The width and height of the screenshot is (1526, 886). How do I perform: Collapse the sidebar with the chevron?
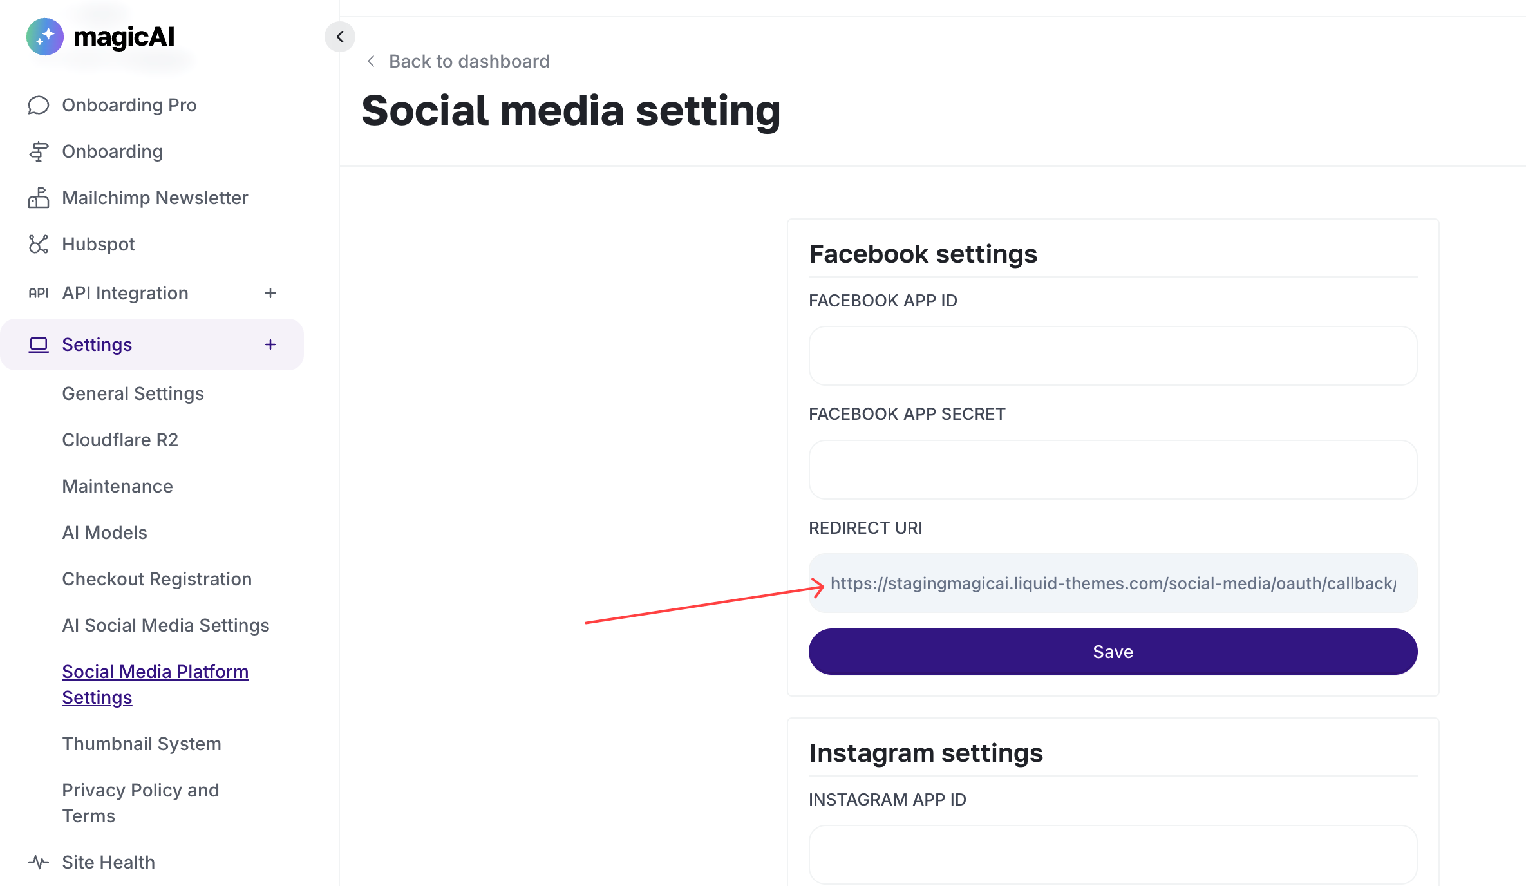340,37
